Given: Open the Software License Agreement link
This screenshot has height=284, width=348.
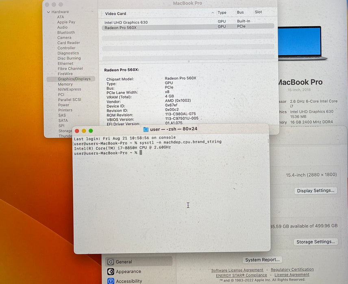Looking at the screenshot, I should (x=237, y=270).
